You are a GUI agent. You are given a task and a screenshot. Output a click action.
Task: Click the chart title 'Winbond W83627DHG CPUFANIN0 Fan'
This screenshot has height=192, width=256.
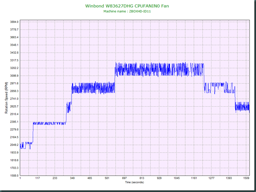(x=127, y=6)
